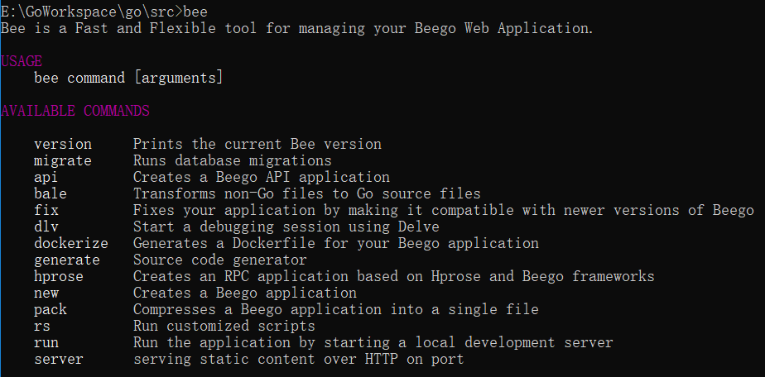
Task: Click the 'server' command name
Action: pyautogui.click(x=59, y=359)
